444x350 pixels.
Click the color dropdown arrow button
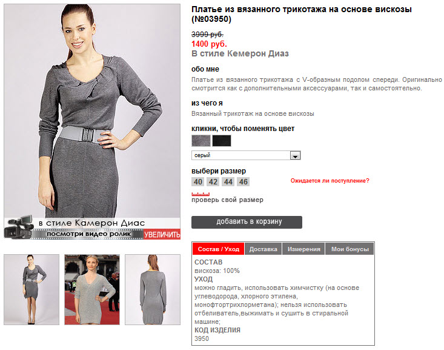coord(296,155)
